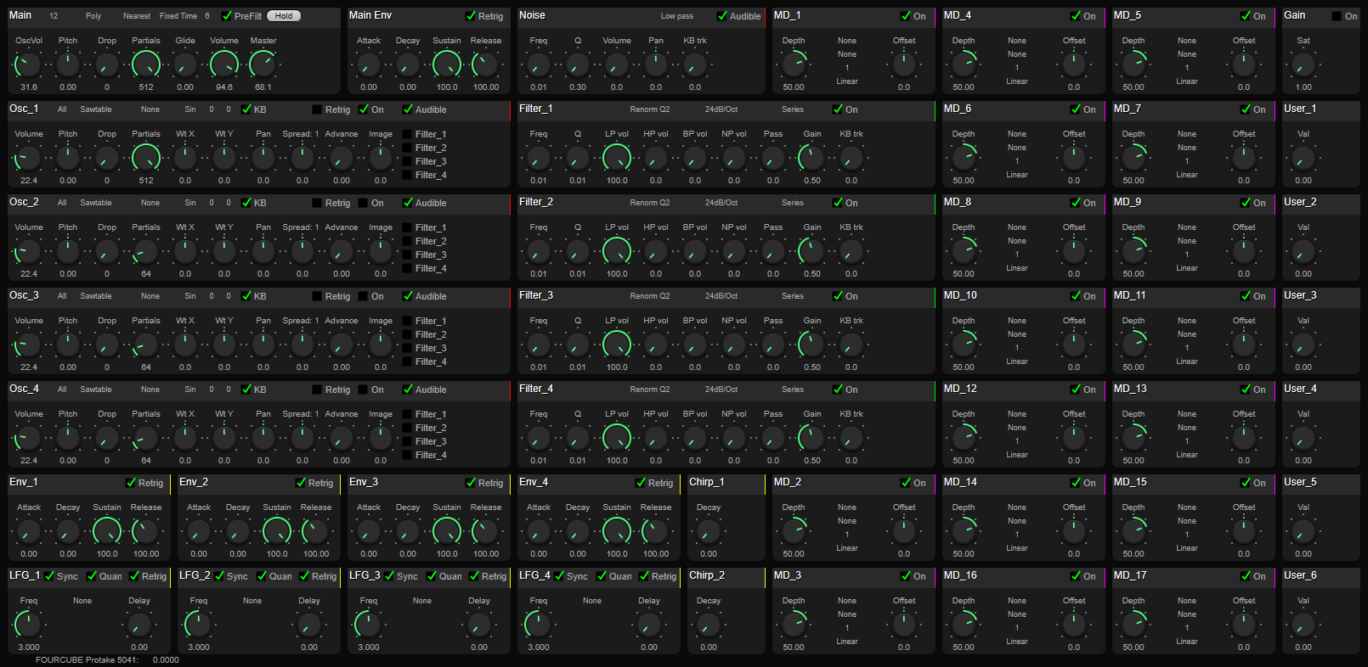The height and width of the screenshot is (667, 1368).
Task: Open Filter_1 Renorm Q2 dropdown
Action: [650, 109]
